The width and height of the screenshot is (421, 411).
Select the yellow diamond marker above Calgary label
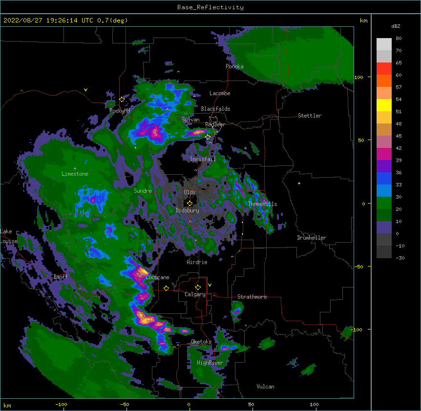pos(198,288)
